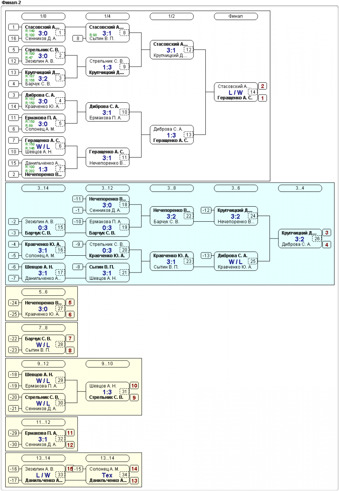Click the Финал round header
The image size is (339, 491).
coord(236,16)
